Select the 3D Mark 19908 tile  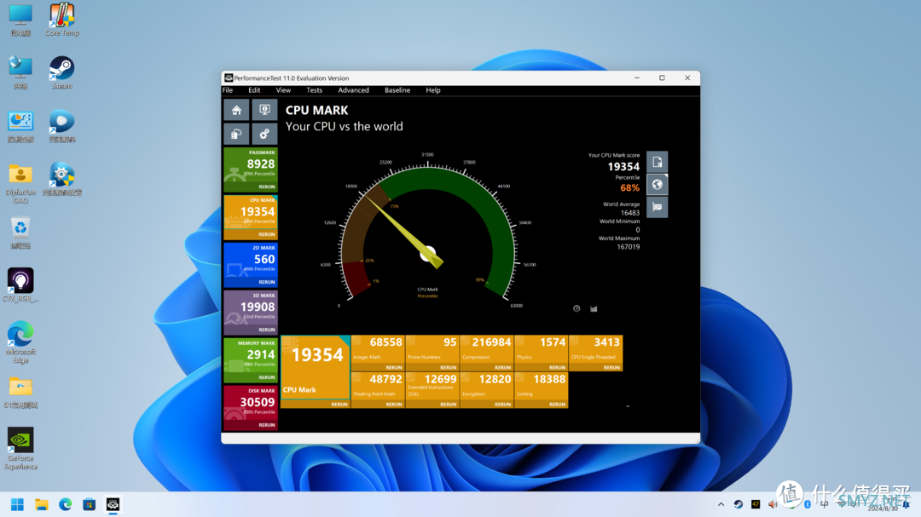click(250, 313)
